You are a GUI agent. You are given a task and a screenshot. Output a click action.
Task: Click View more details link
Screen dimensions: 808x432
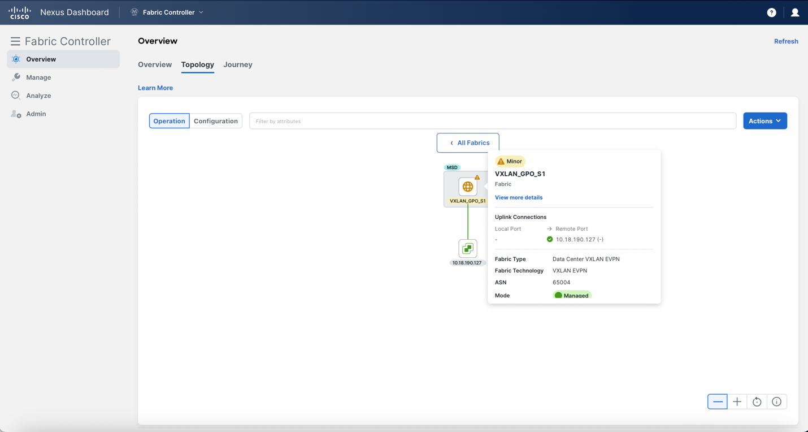(519, 197)
